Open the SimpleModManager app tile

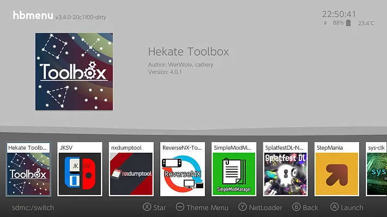pyautogui.click(x=234, y=169)
